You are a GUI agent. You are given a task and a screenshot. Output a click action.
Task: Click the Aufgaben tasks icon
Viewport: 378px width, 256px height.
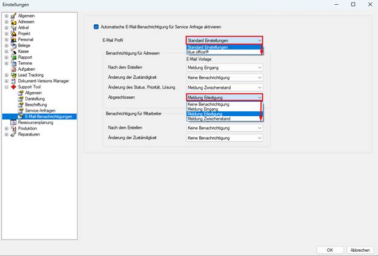tap(14, 69)
